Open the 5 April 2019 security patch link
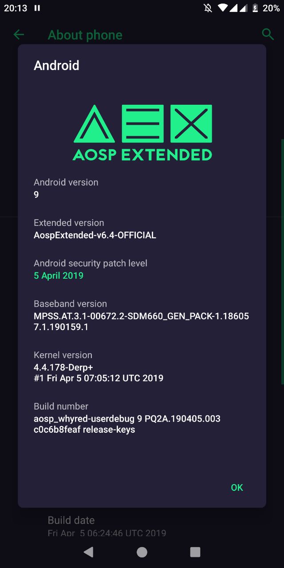 59,276
